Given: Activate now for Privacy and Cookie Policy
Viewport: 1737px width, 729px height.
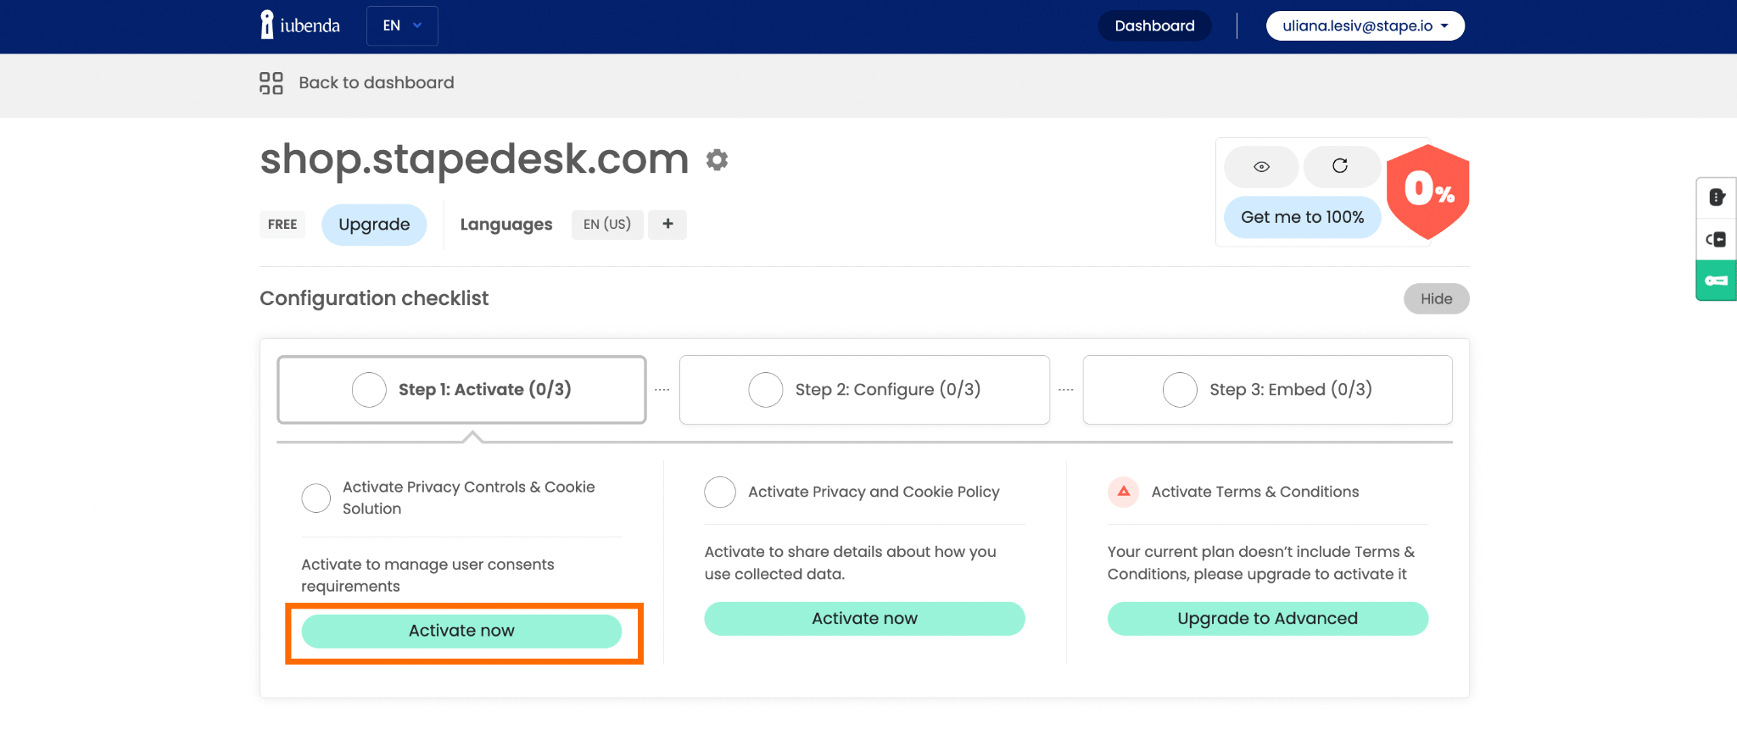Looking at the screenshot, I should point(864,619).
